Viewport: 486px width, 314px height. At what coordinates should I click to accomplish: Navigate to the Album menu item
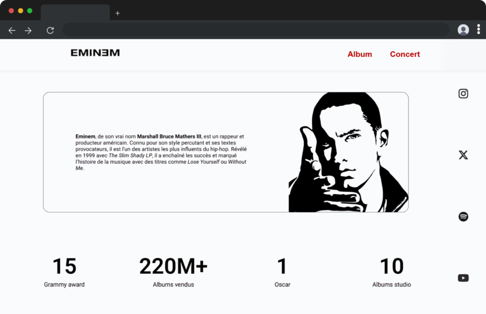(359, 54)
